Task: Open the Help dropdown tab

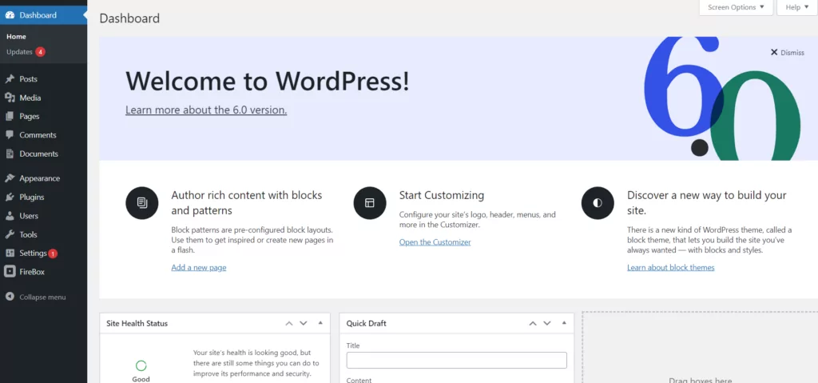Action: [x=796, y=7]
